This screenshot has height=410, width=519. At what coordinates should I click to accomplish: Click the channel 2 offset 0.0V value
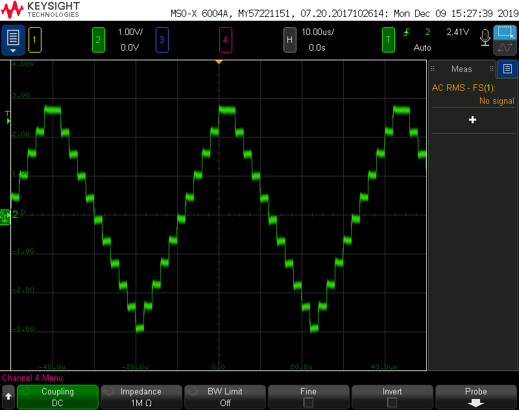[130, 47]
